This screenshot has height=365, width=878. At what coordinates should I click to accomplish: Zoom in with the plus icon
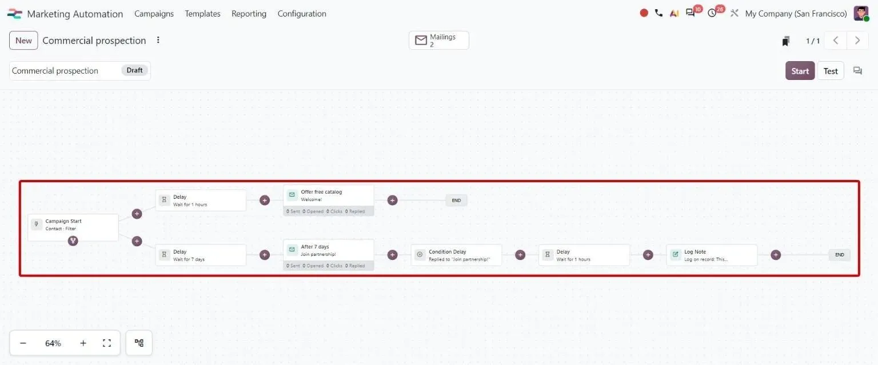click(83, 343)
